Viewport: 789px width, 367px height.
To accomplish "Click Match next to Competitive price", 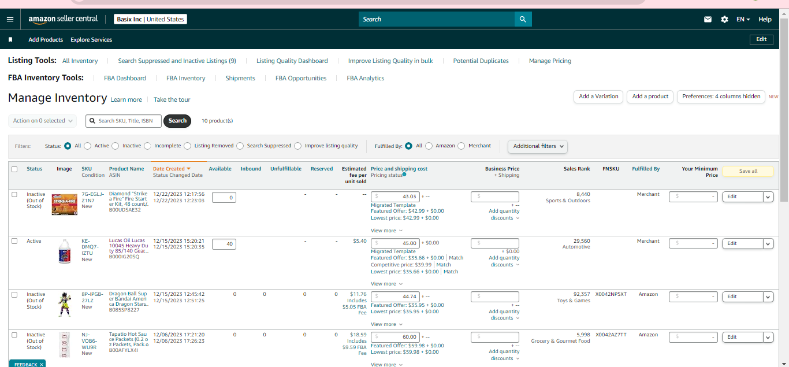I will 444,265.
